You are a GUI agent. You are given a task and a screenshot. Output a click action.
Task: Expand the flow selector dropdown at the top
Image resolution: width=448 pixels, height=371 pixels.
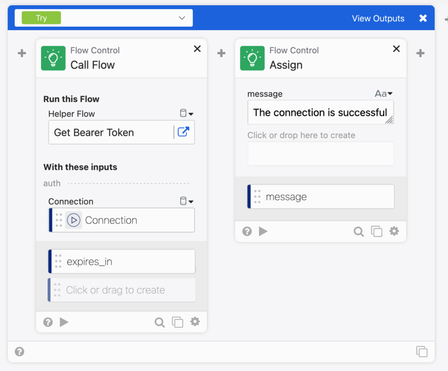point(182,18)
